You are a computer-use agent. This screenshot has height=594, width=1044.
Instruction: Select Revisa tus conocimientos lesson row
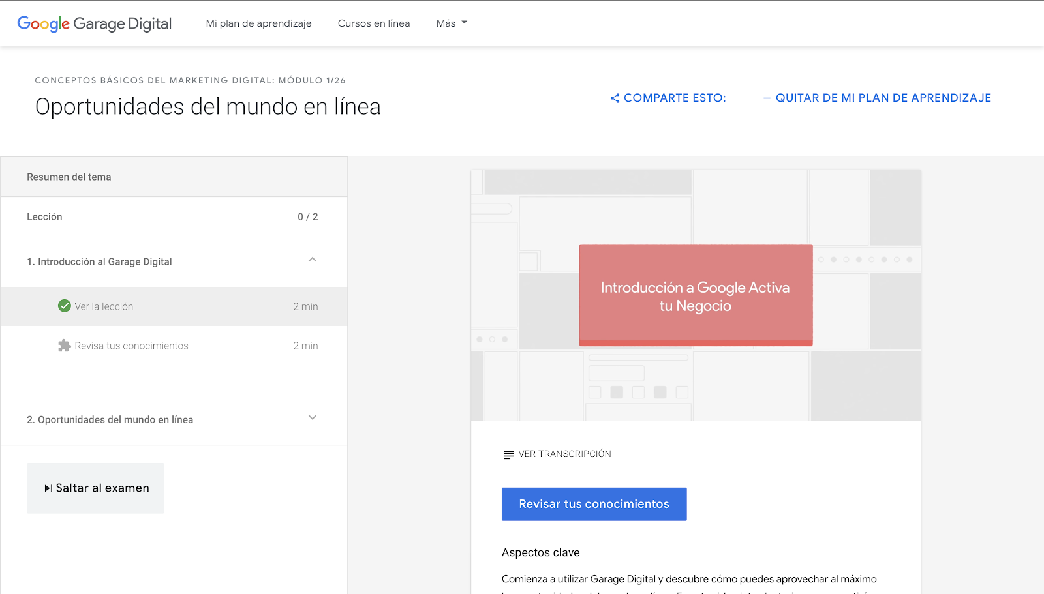(x=174, y=346)
